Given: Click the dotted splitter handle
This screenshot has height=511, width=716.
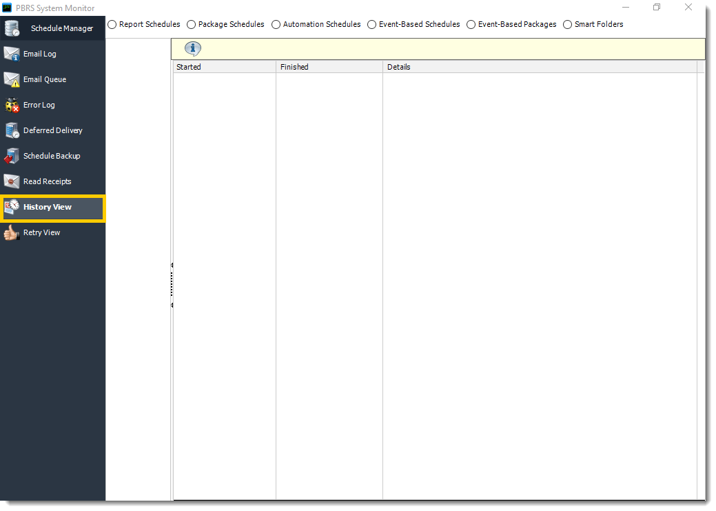Looking at the screenshot, I should point(172,285).
